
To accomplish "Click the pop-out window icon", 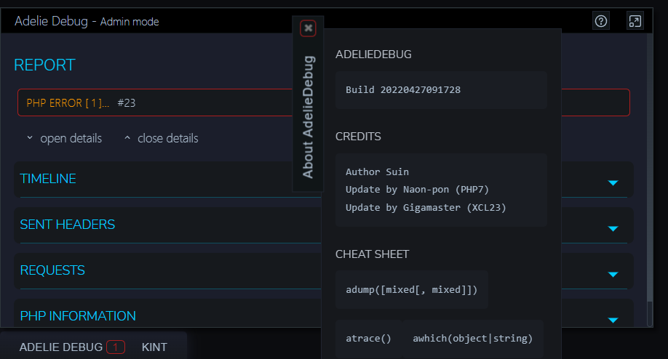I will [635, 21].
